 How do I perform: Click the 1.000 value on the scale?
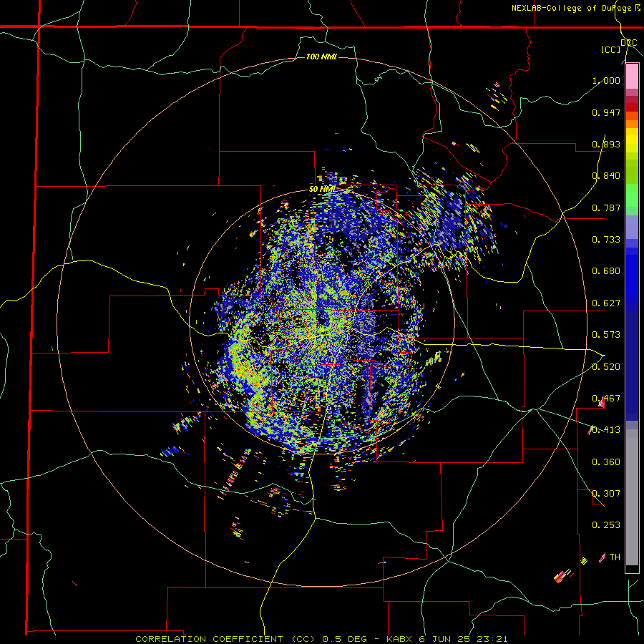pos(606,80)
